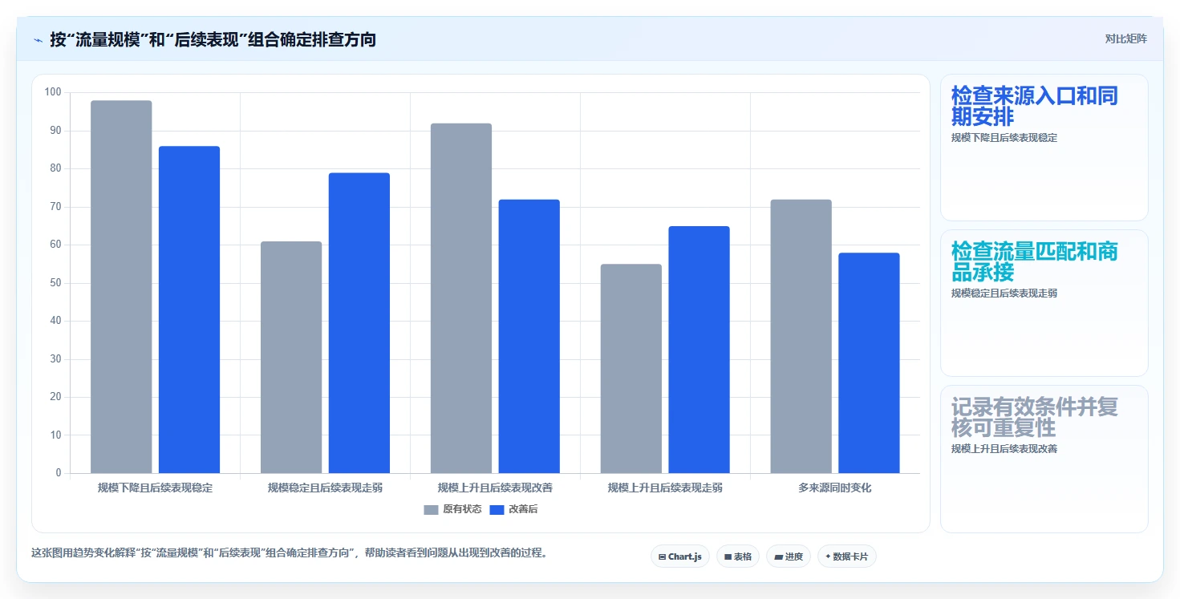Click the blue bar for 规模稳定且后续表现走弱
The height and width of the screenshot is (599, 1180).
point(359,323)
